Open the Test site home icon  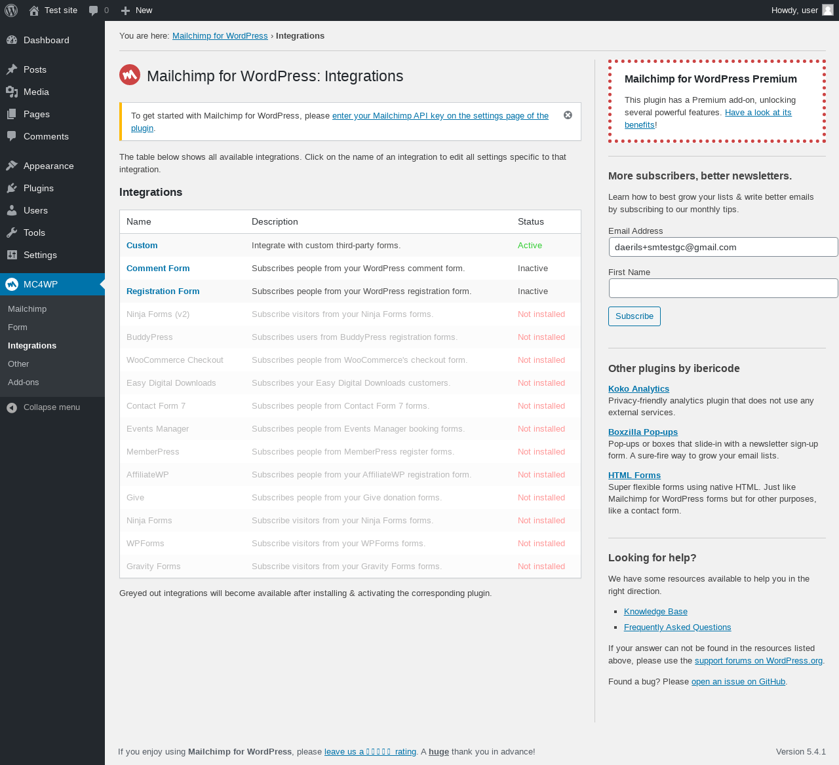34,10
